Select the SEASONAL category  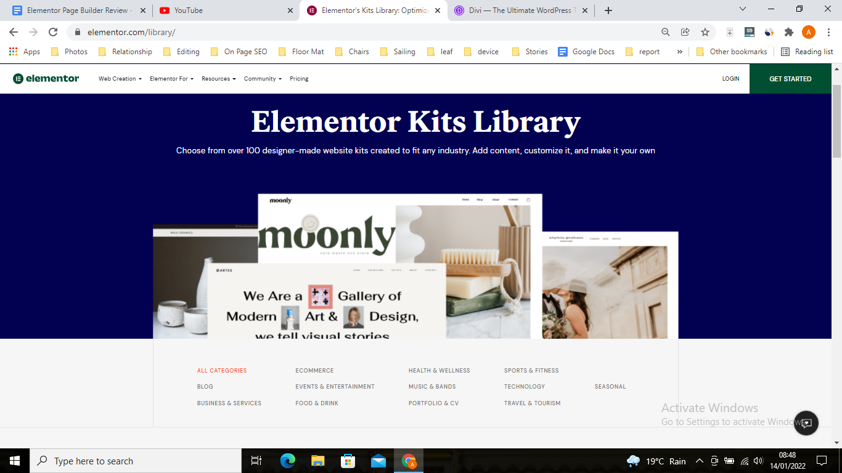click(x=610, y=387)
